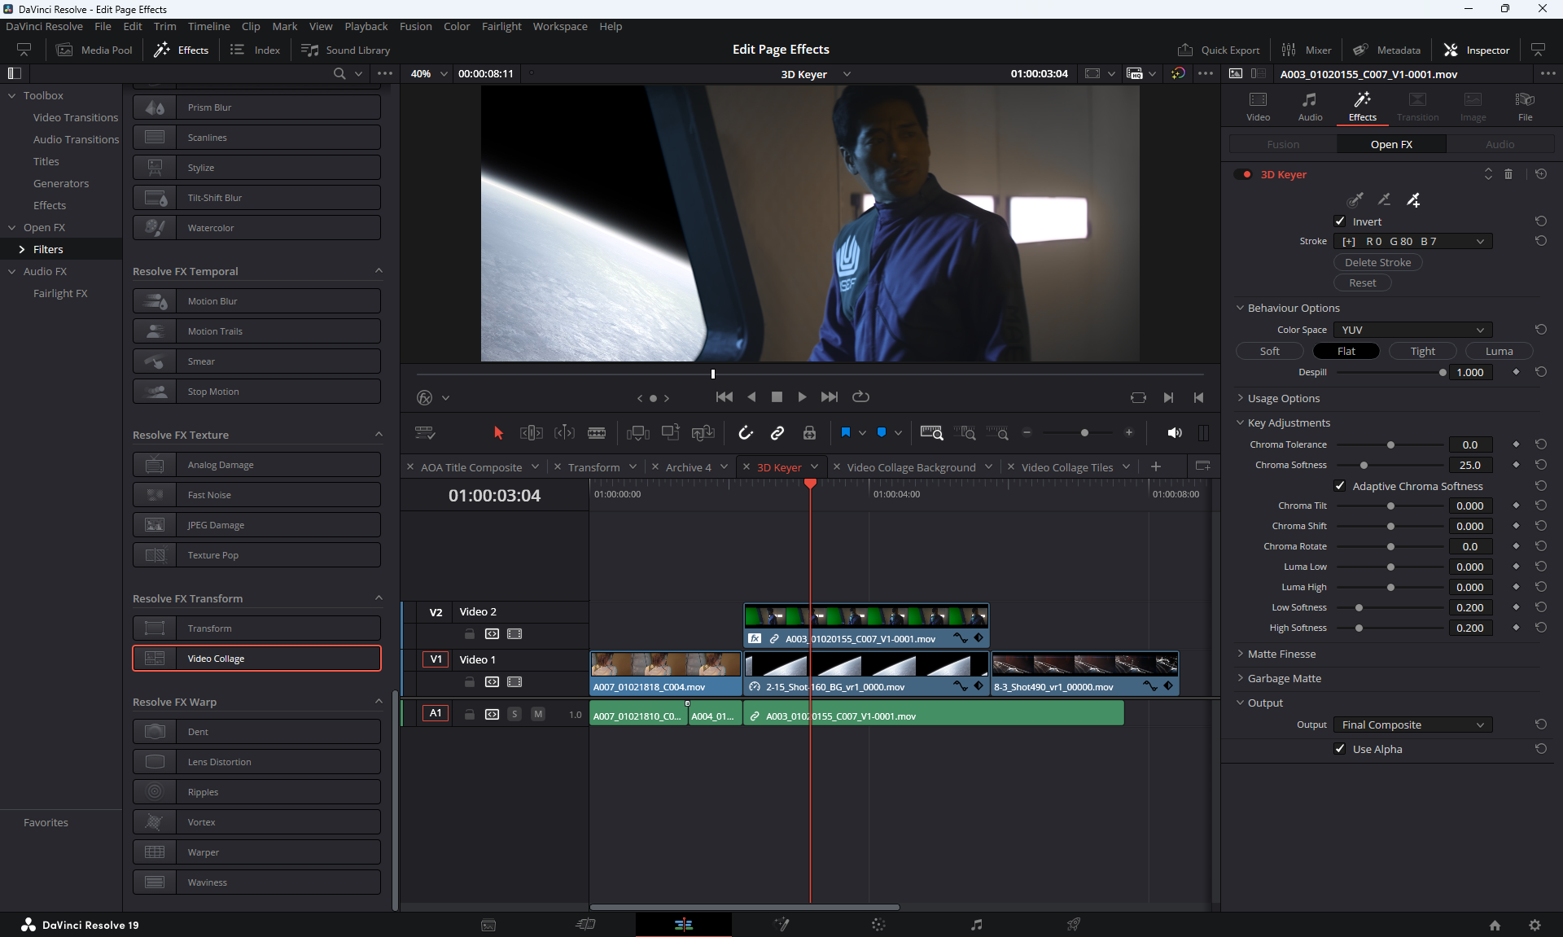Uncheck the Invert checkbox

[1340, 221]
